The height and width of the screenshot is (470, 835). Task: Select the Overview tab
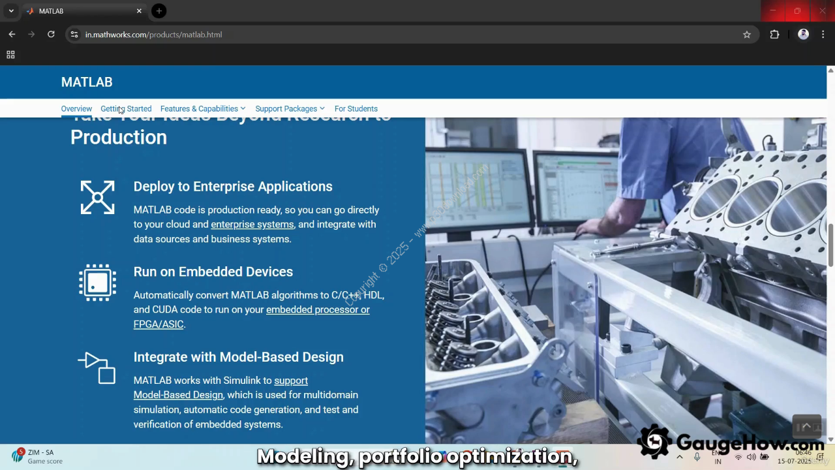pyautogui.click(x=76, y=109)
